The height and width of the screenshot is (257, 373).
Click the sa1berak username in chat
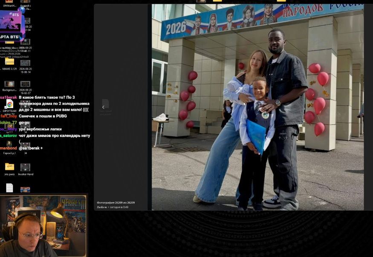(x=9, y=97)
